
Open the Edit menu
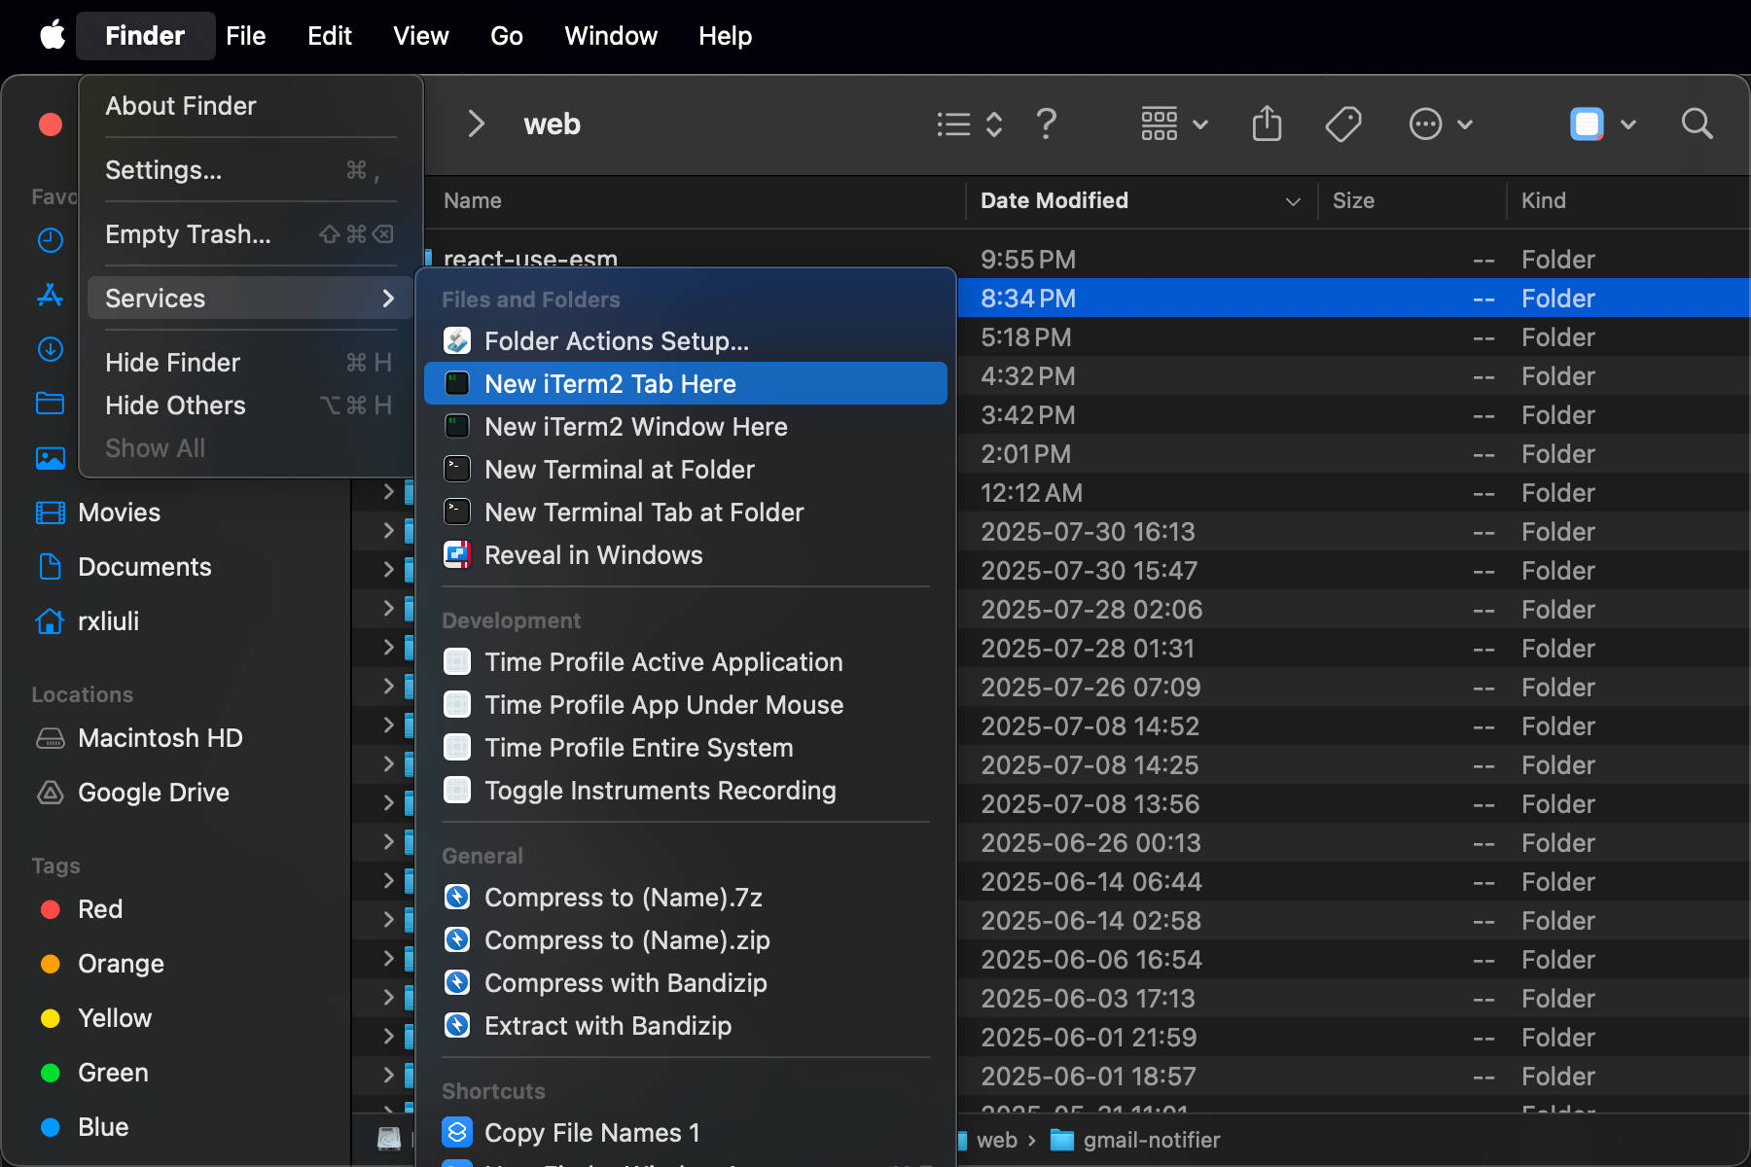(330, 36)
